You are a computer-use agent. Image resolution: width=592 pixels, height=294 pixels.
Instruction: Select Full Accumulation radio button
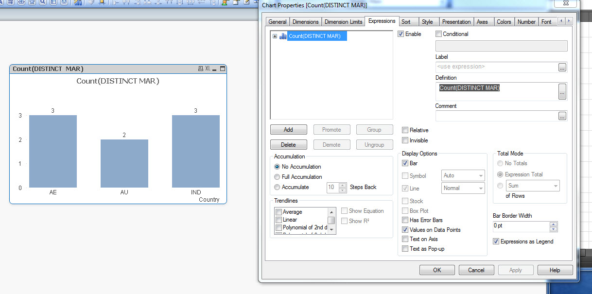pyautogui.click(x=277, y=177)
